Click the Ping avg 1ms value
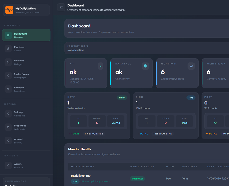Screen dimensions: 229x186 [184, 123]
